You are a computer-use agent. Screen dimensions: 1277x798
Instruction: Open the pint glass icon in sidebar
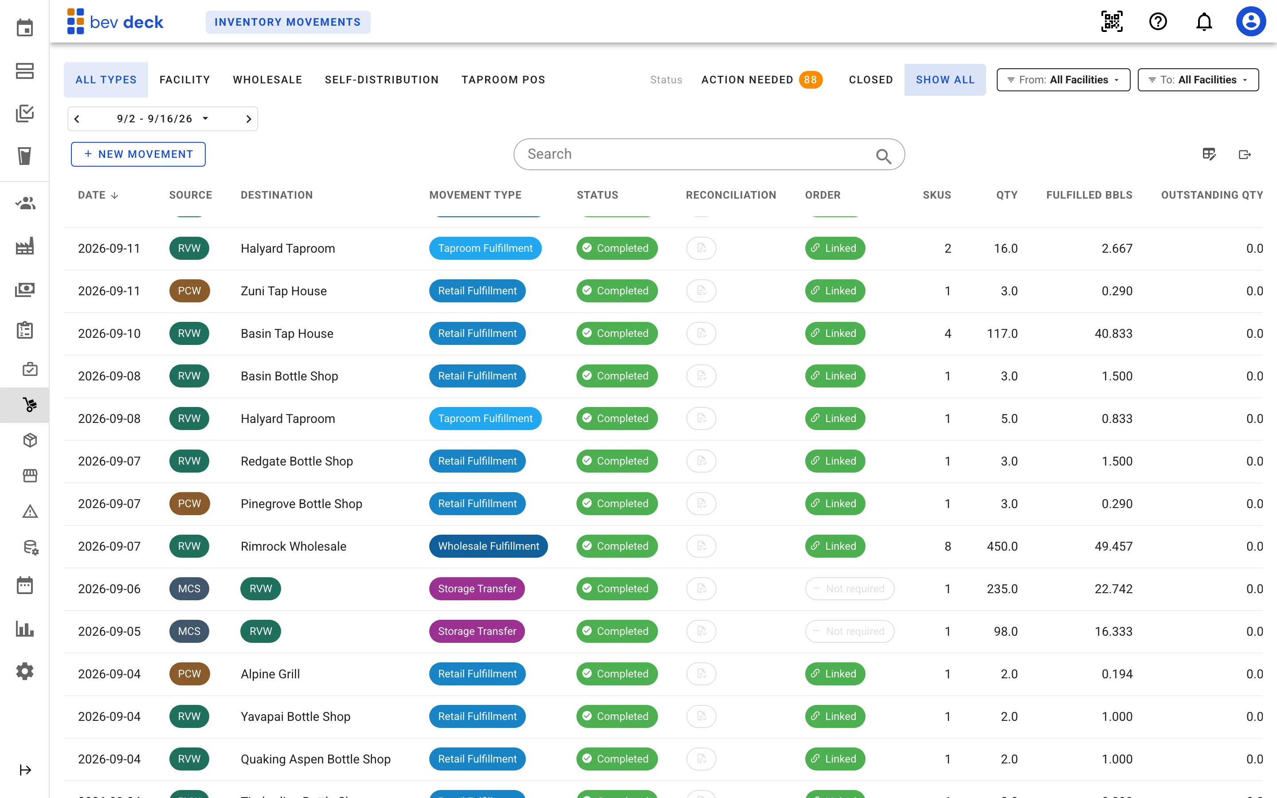click(x=25, y=156)
